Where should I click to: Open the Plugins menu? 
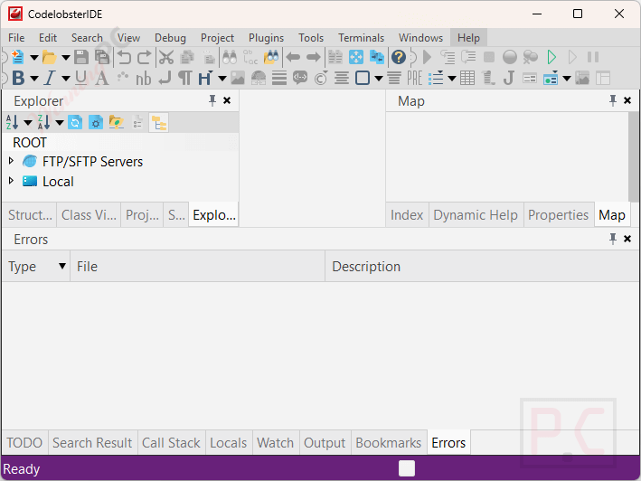tap(266, 38)
